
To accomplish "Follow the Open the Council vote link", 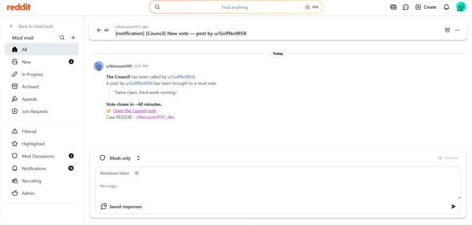I will 135,111.
